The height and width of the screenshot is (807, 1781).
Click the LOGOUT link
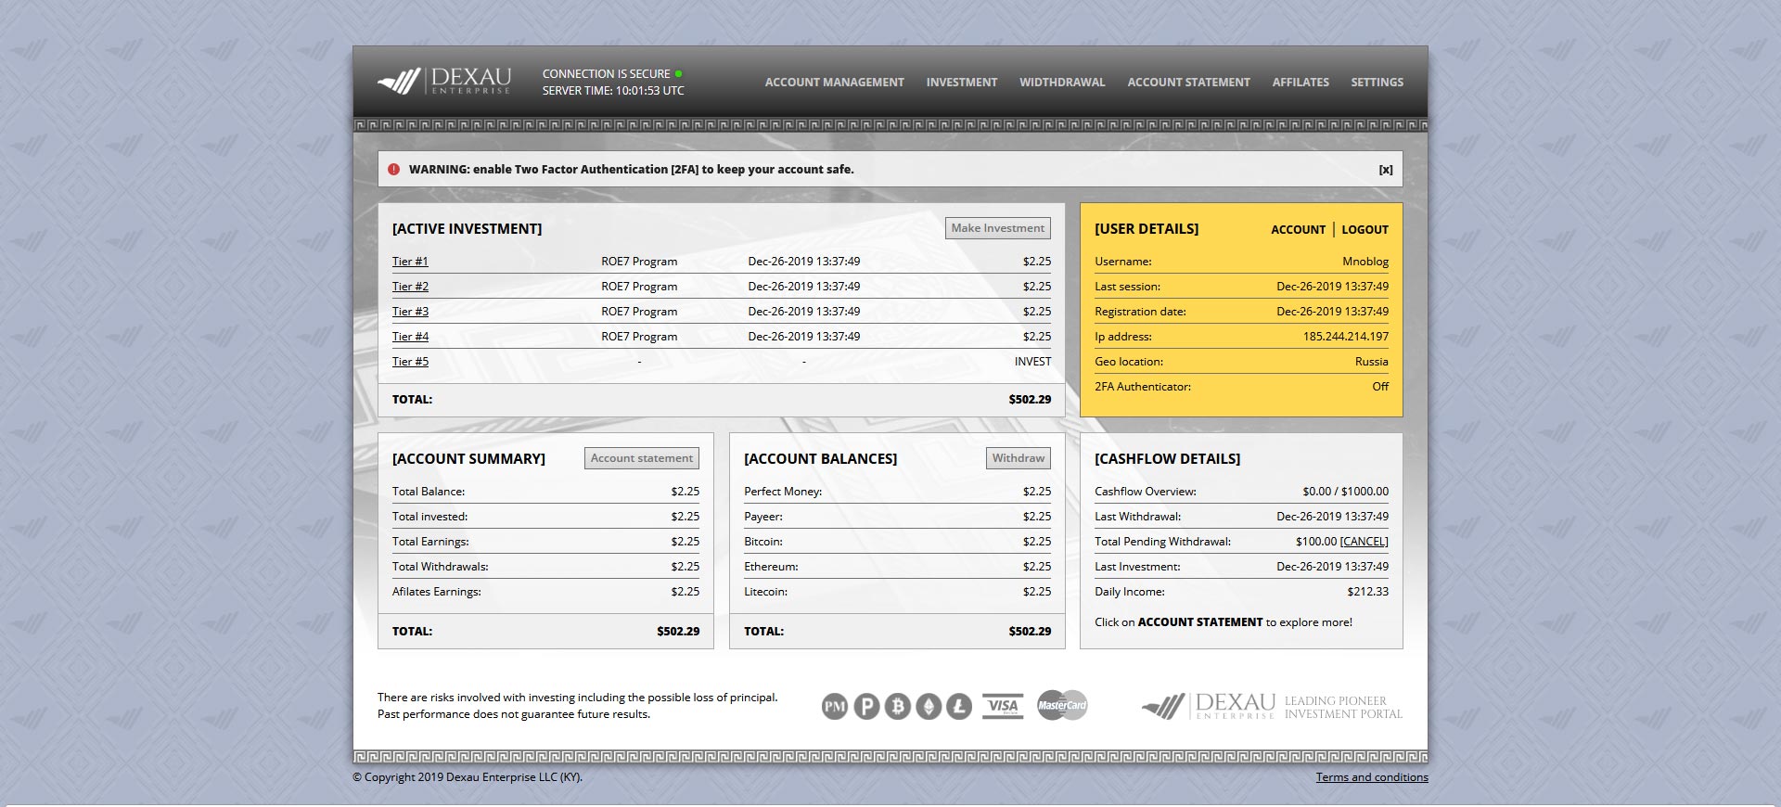[1365, 229]
